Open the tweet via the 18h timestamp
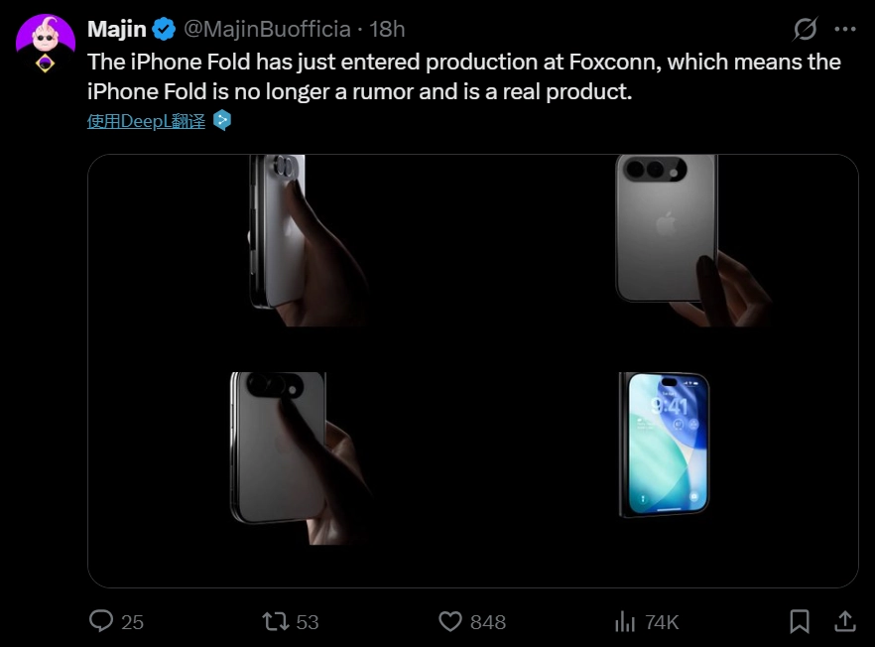The width and height of the screenshot is (875, 647). coord(390,29)
